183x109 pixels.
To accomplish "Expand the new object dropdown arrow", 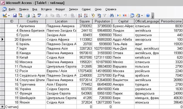I will point(142,15).
